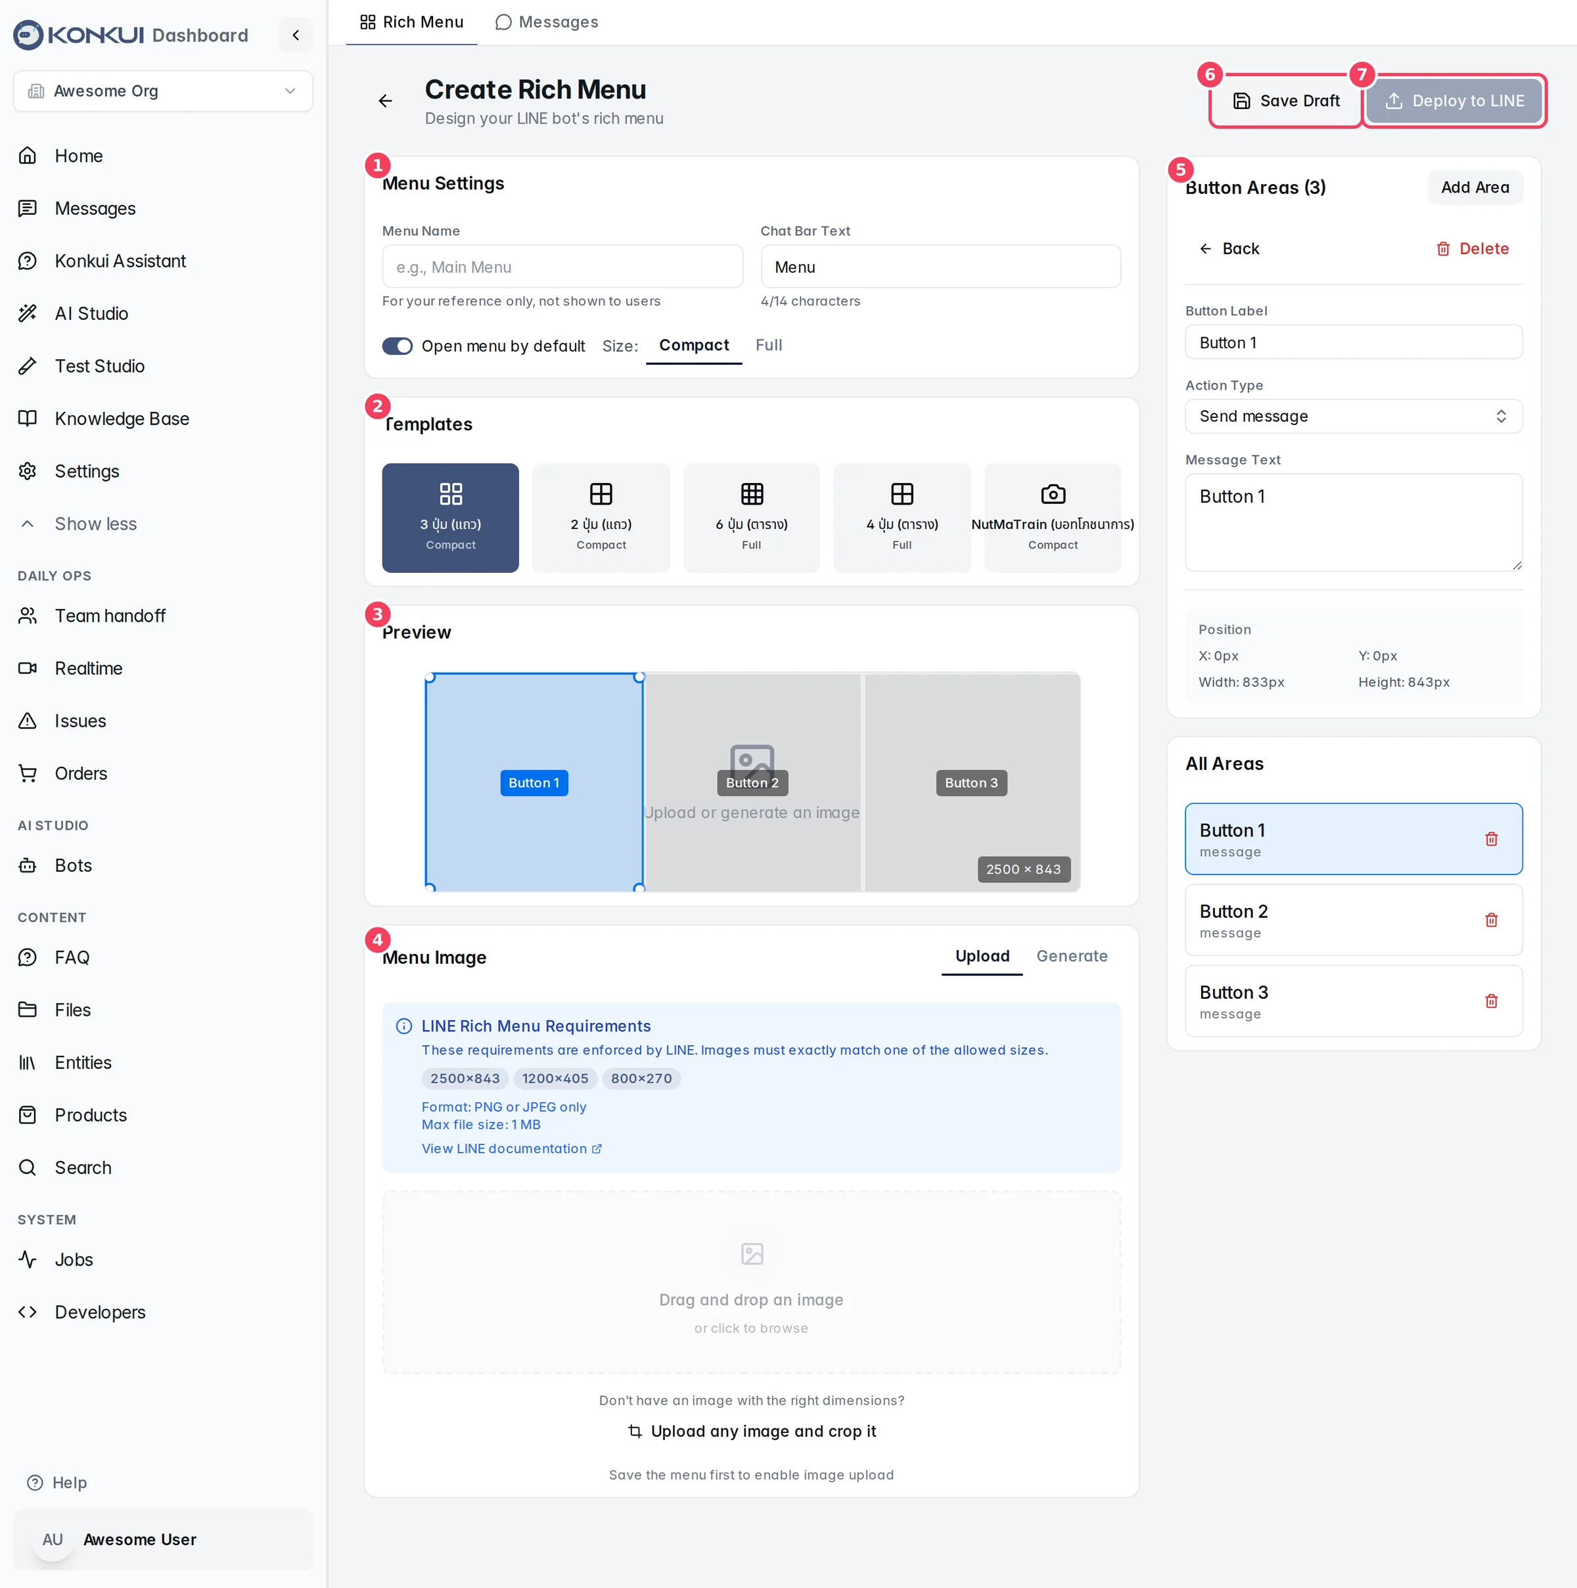Click the red Delete button for selected area
The image size is (1577, 1588).
[1472, 249]
